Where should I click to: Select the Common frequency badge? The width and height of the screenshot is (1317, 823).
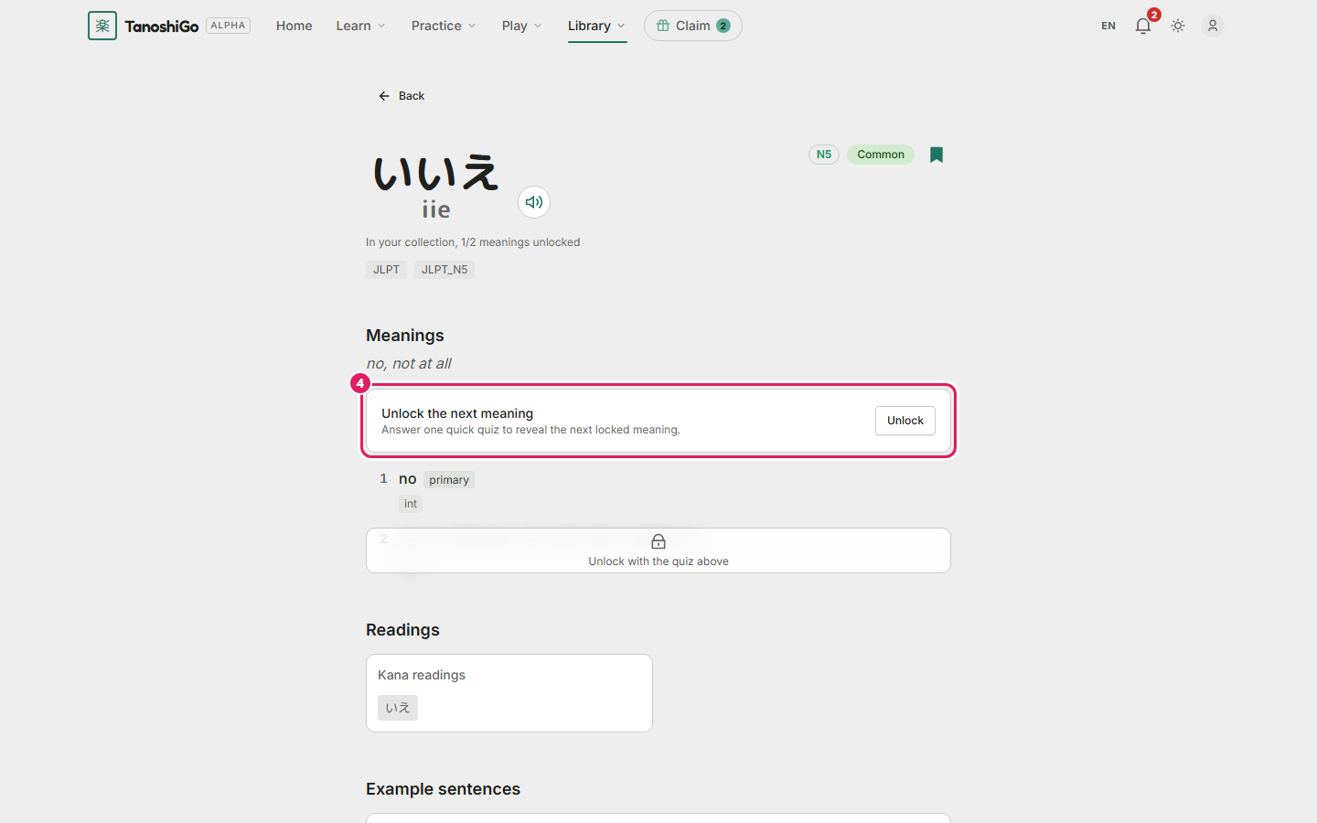pos(881,155)
